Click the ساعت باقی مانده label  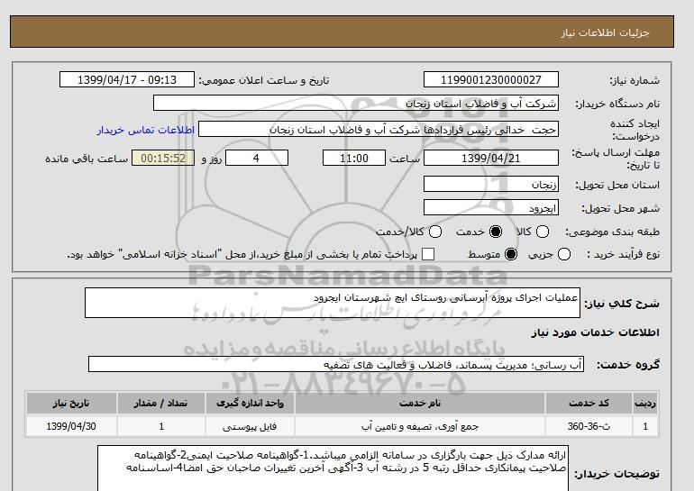click(x=87, y=159)
